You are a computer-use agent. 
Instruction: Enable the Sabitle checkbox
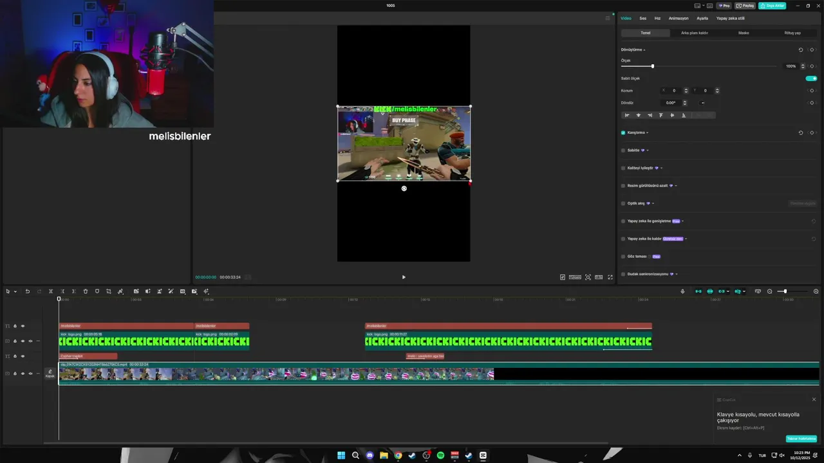click(x=623, y=150)
